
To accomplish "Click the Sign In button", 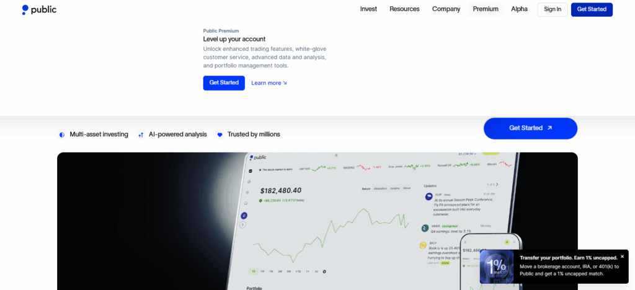I will [552, 9].
